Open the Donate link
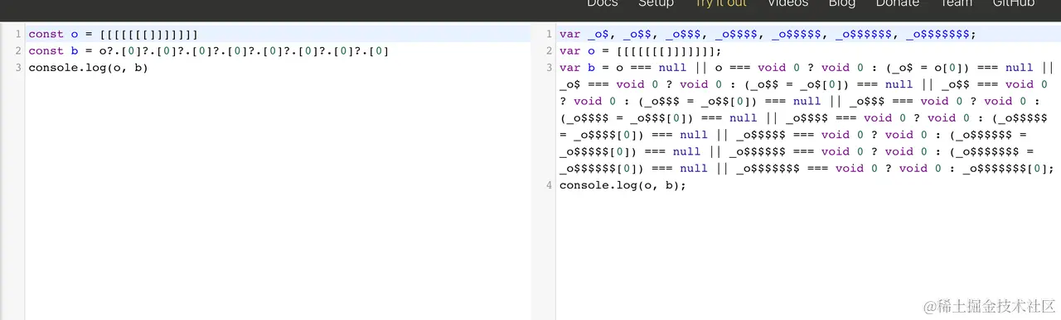 pos(898,4)
